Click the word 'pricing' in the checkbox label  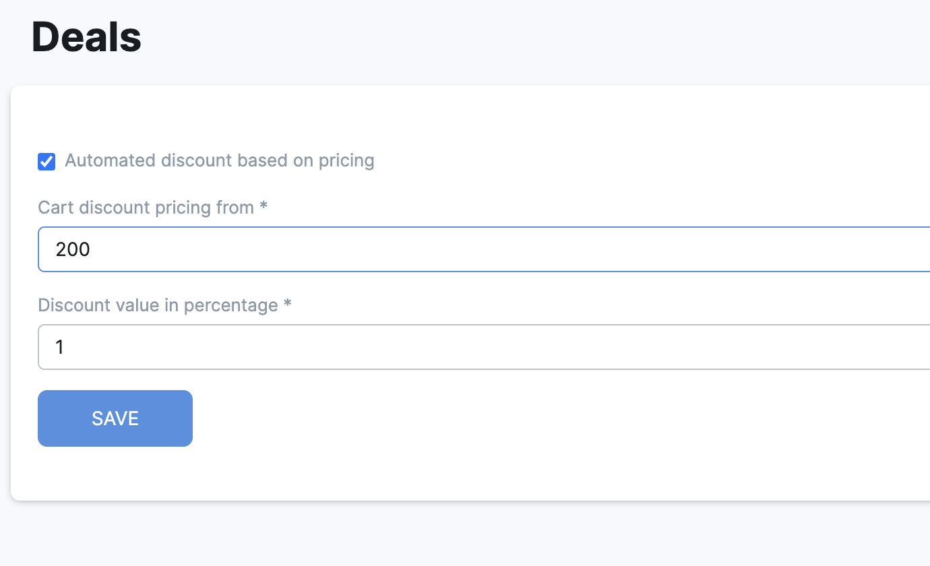(346, 160)
